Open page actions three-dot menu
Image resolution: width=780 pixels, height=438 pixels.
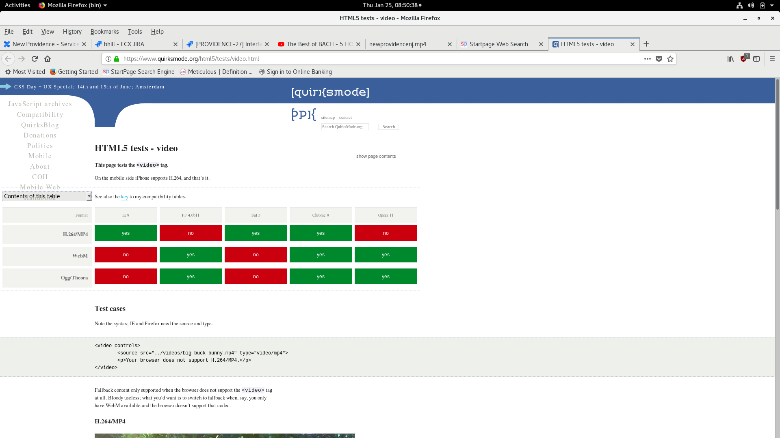point(648,59)
